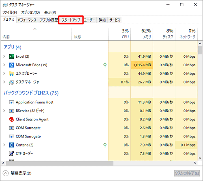Click the vertical scrollbar up arrow
Screen dimensions: 203x181
click(x=200, y=44)
